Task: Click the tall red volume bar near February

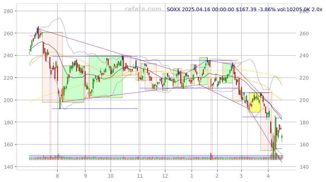Action: [x=211, y=156]
